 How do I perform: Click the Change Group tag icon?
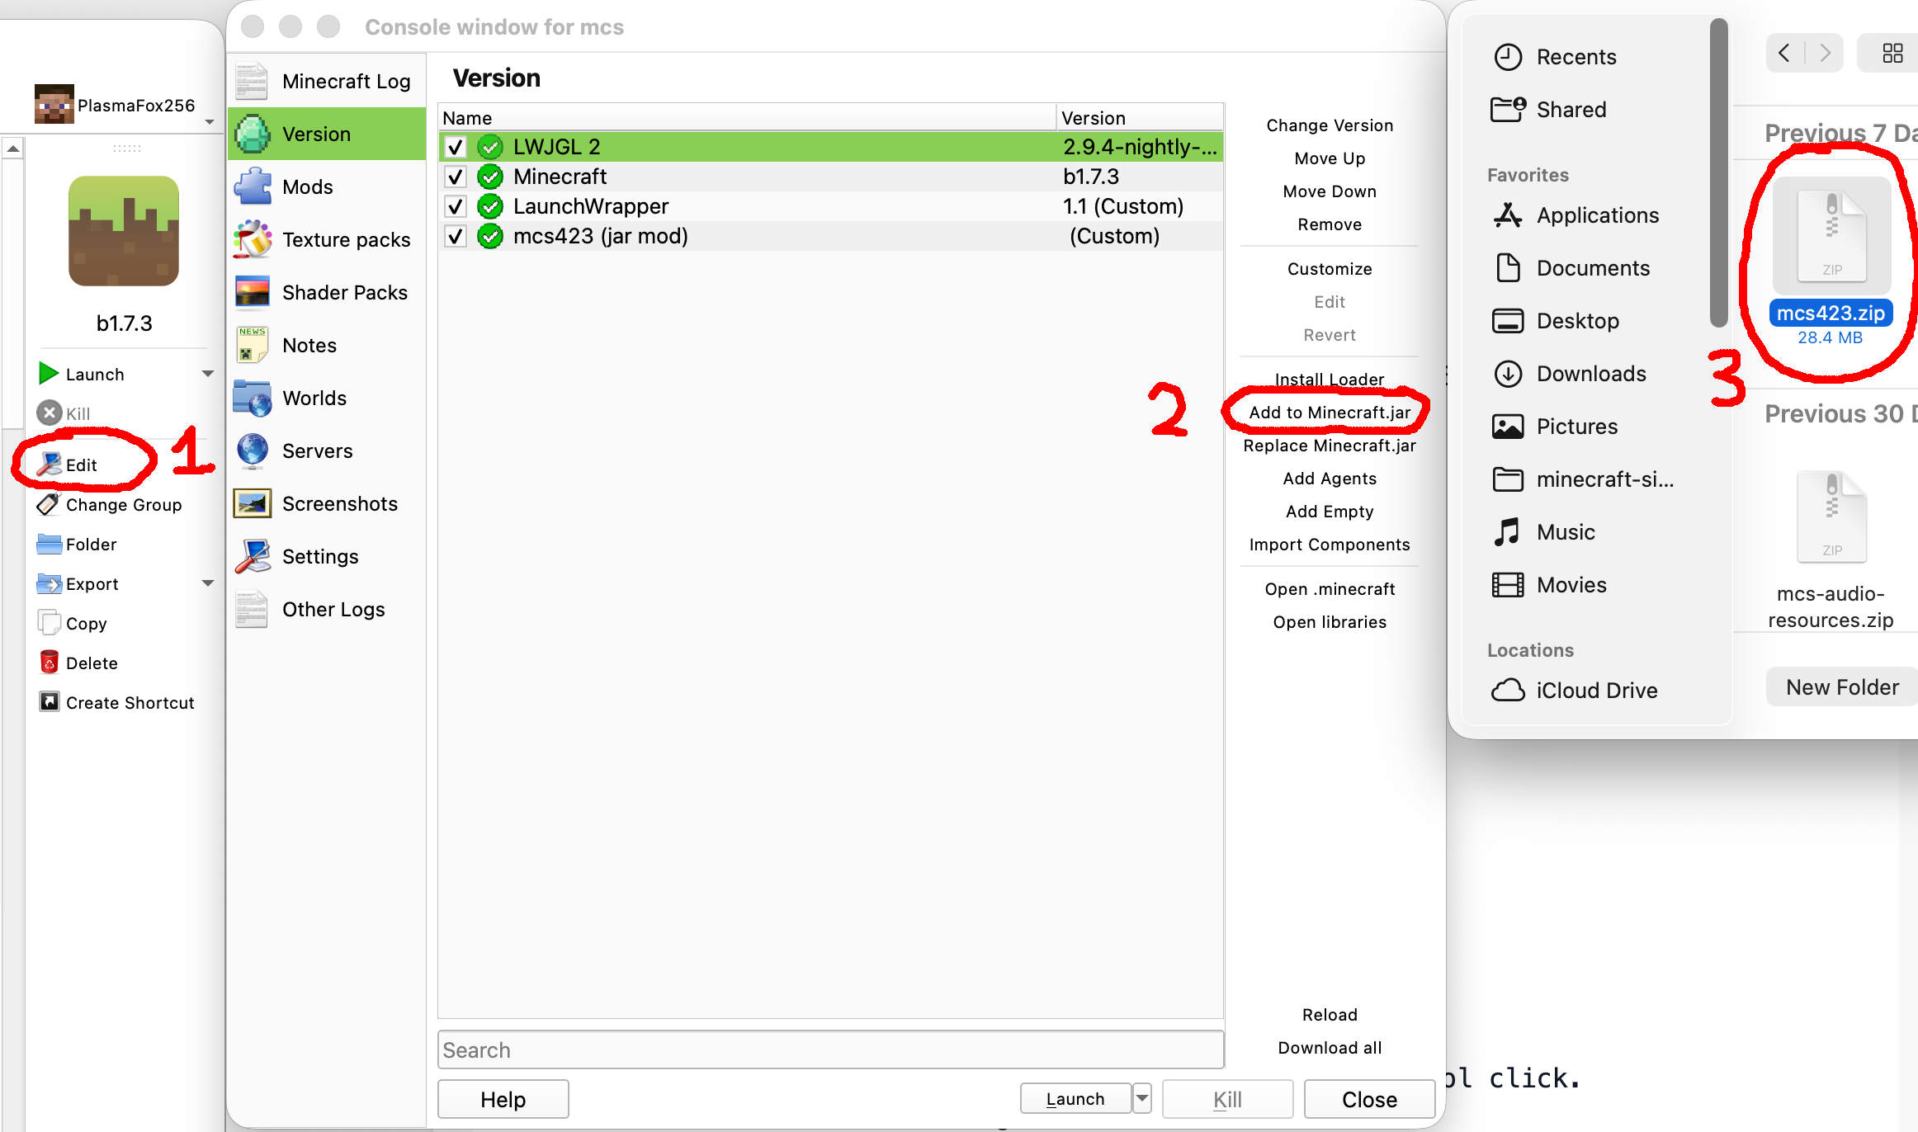tap(50, 503)
